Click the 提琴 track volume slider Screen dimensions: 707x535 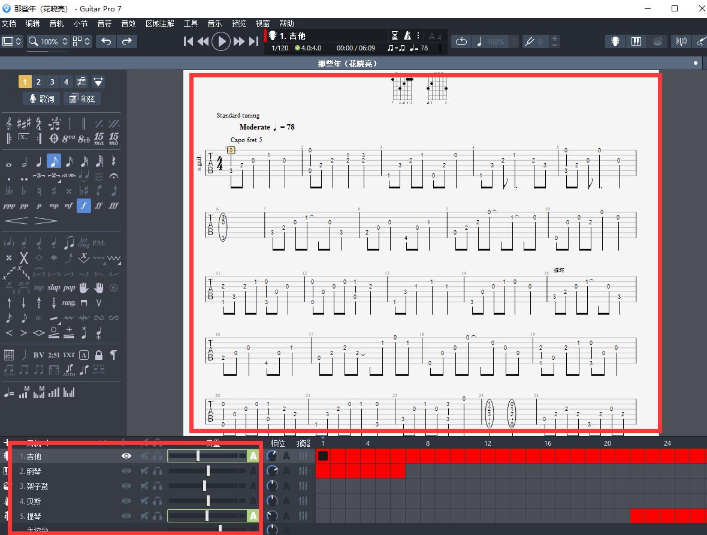click(x=207, y=516)
